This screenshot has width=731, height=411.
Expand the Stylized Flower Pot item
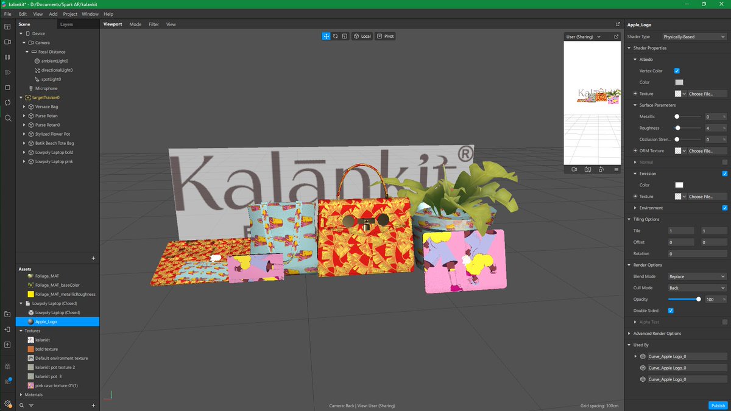(x=24, y=134)
